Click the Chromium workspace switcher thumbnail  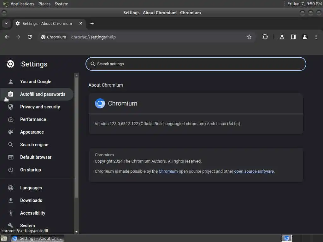pos(287,238)
